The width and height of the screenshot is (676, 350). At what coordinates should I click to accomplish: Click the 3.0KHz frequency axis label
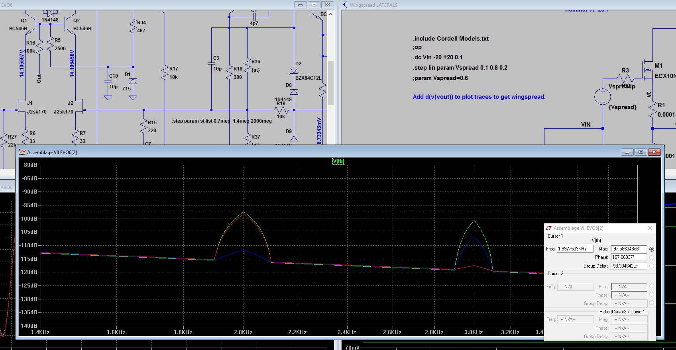[474, 332]
